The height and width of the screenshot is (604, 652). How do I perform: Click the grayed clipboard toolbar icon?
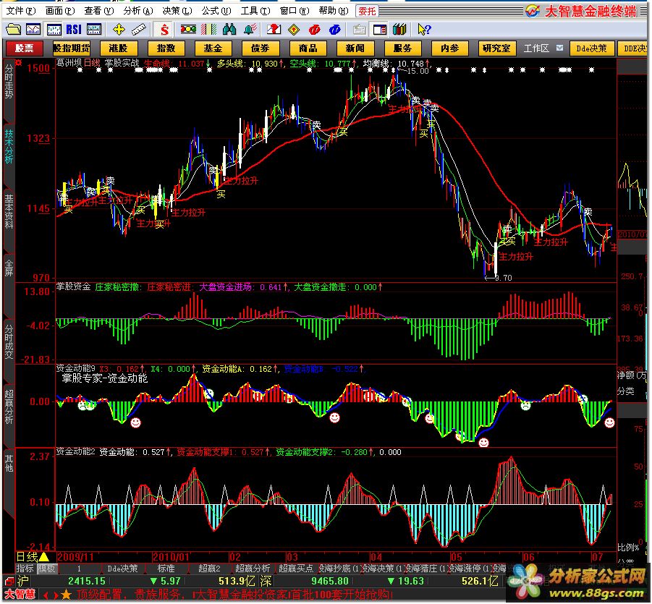[359, 30]
